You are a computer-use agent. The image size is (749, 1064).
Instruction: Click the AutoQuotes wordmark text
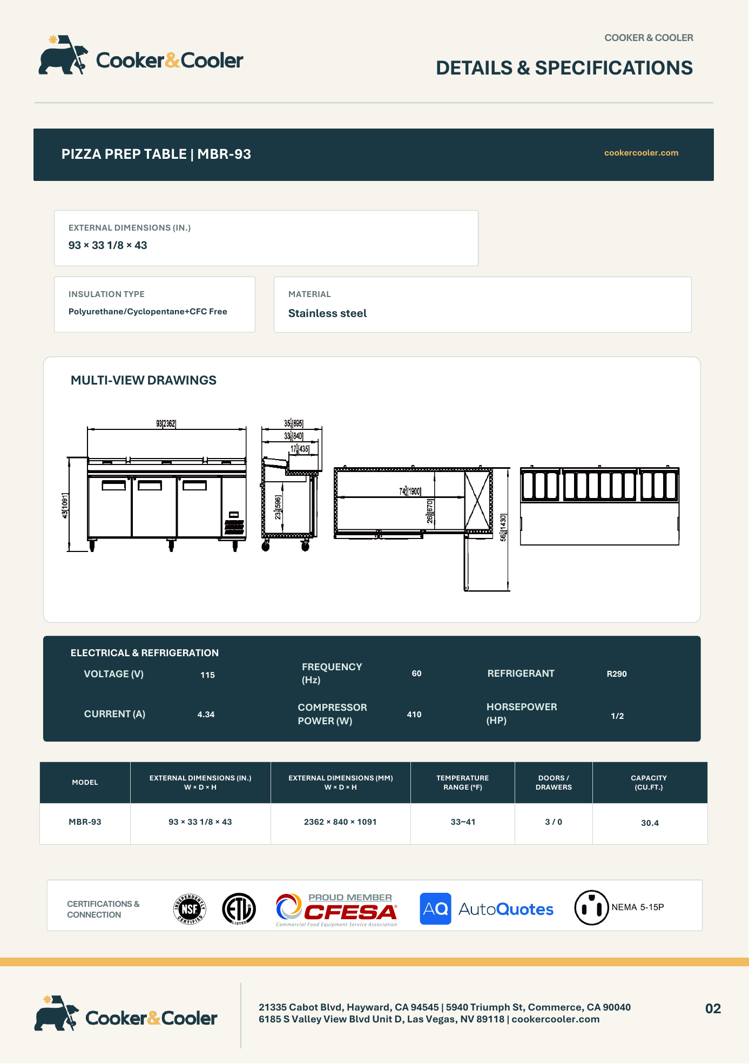pos(506,910)
